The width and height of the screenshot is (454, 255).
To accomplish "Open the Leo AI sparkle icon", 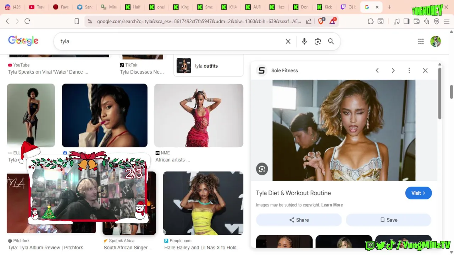I will [426, 21].
